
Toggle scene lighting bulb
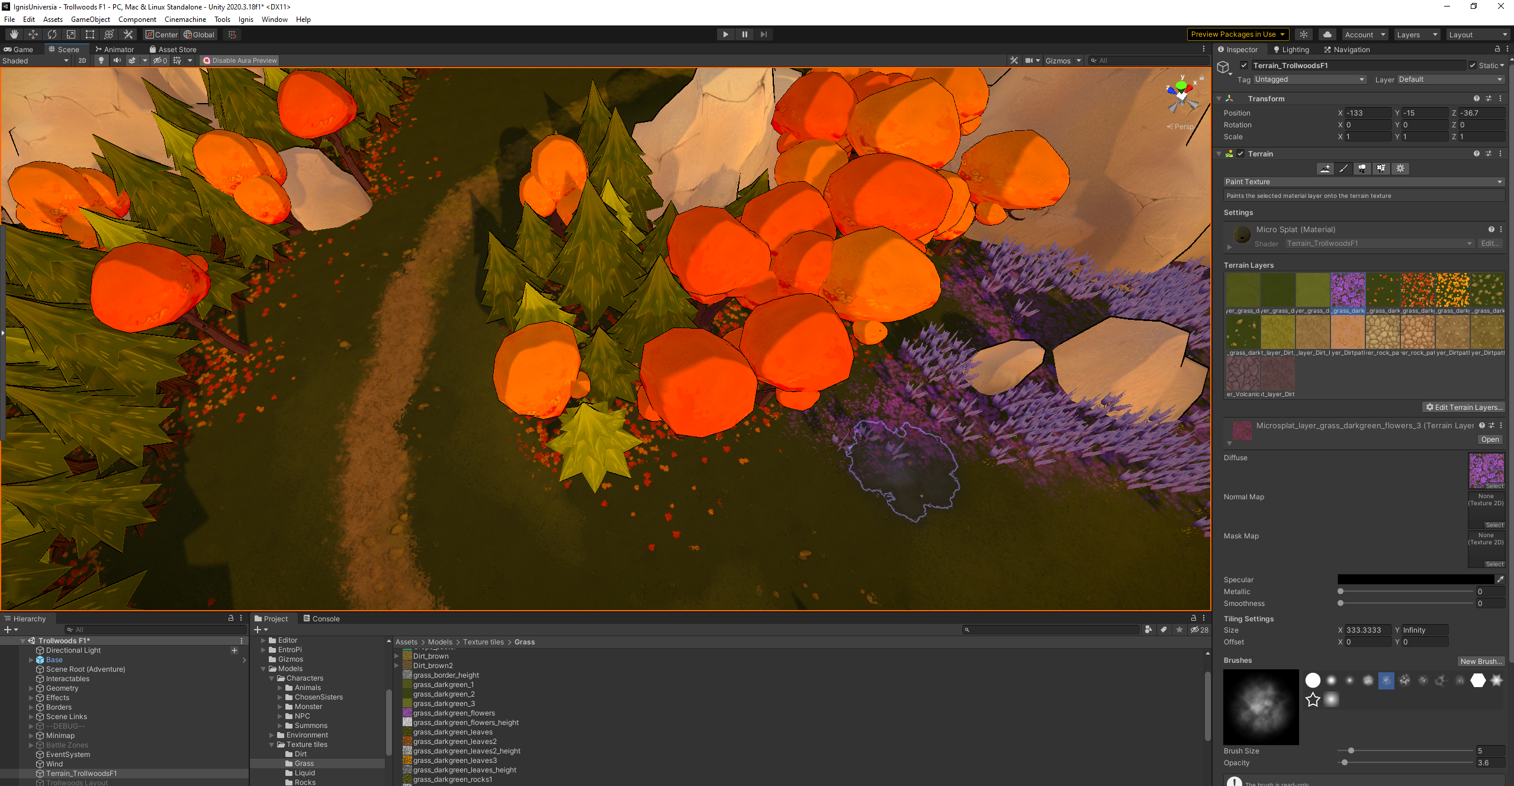[x=101, y=60]
